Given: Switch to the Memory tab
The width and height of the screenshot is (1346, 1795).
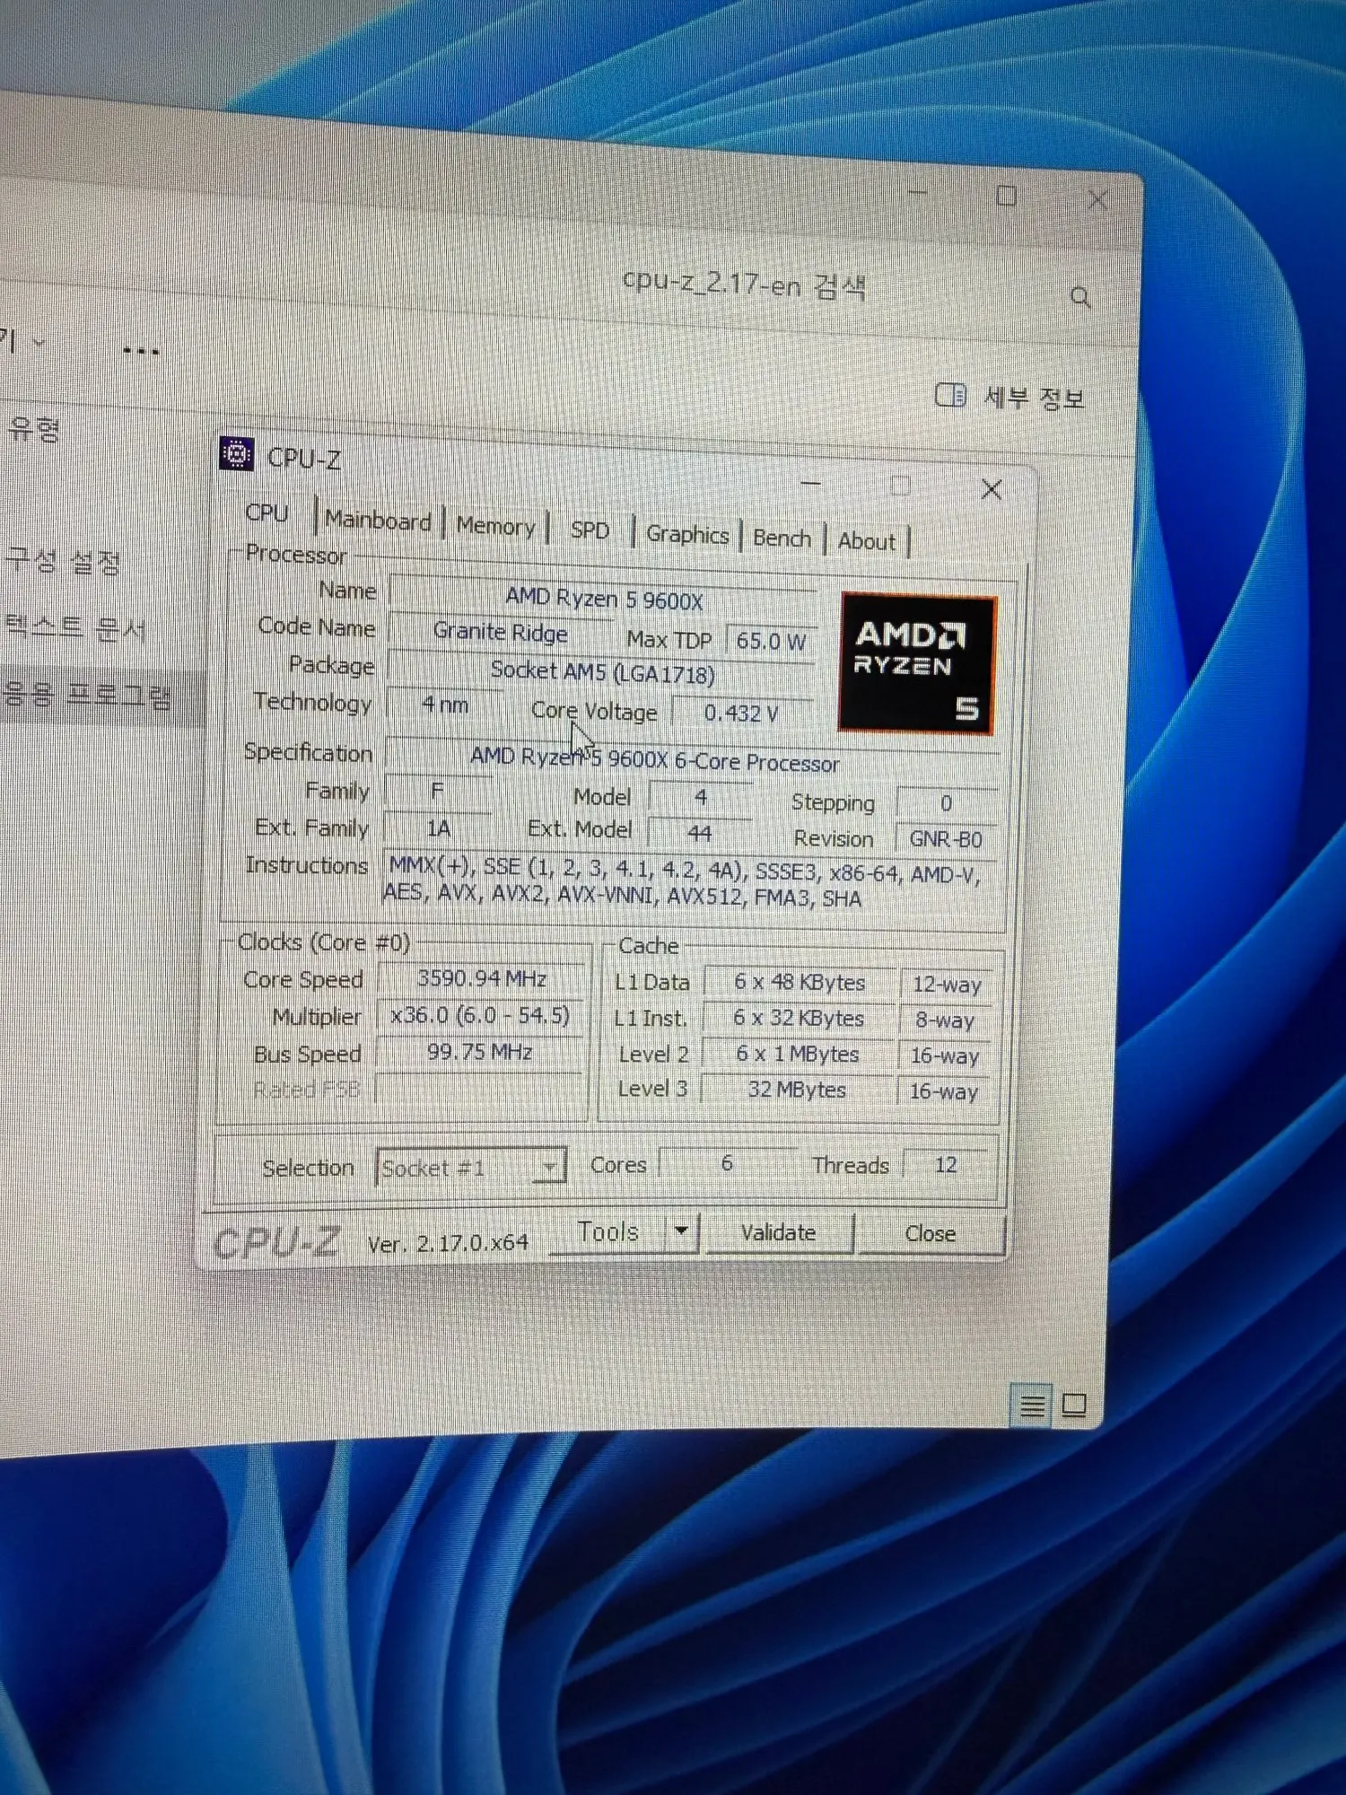Looking at the screenshot, I should [x=496, y=526].
